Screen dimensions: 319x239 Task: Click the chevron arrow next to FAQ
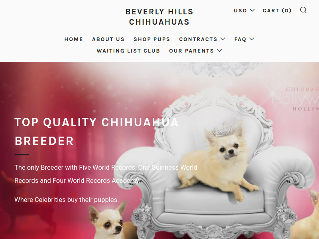(x=252, y=39)
